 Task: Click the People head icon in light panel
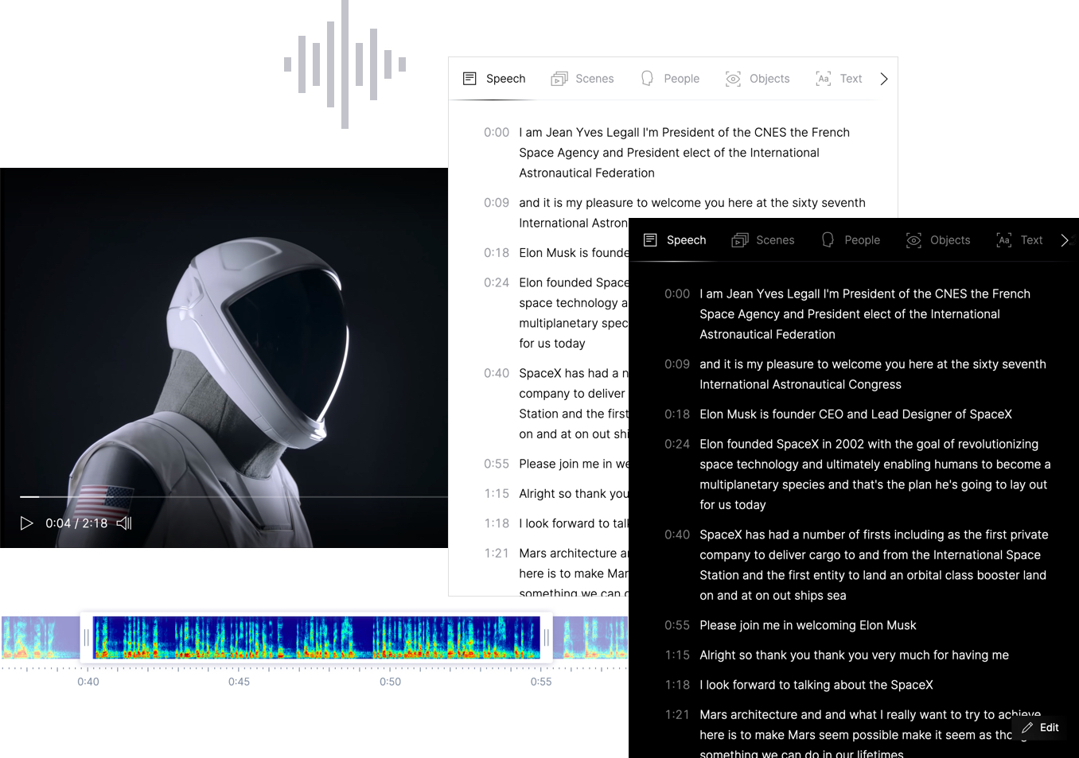click(x=648, y=79)
